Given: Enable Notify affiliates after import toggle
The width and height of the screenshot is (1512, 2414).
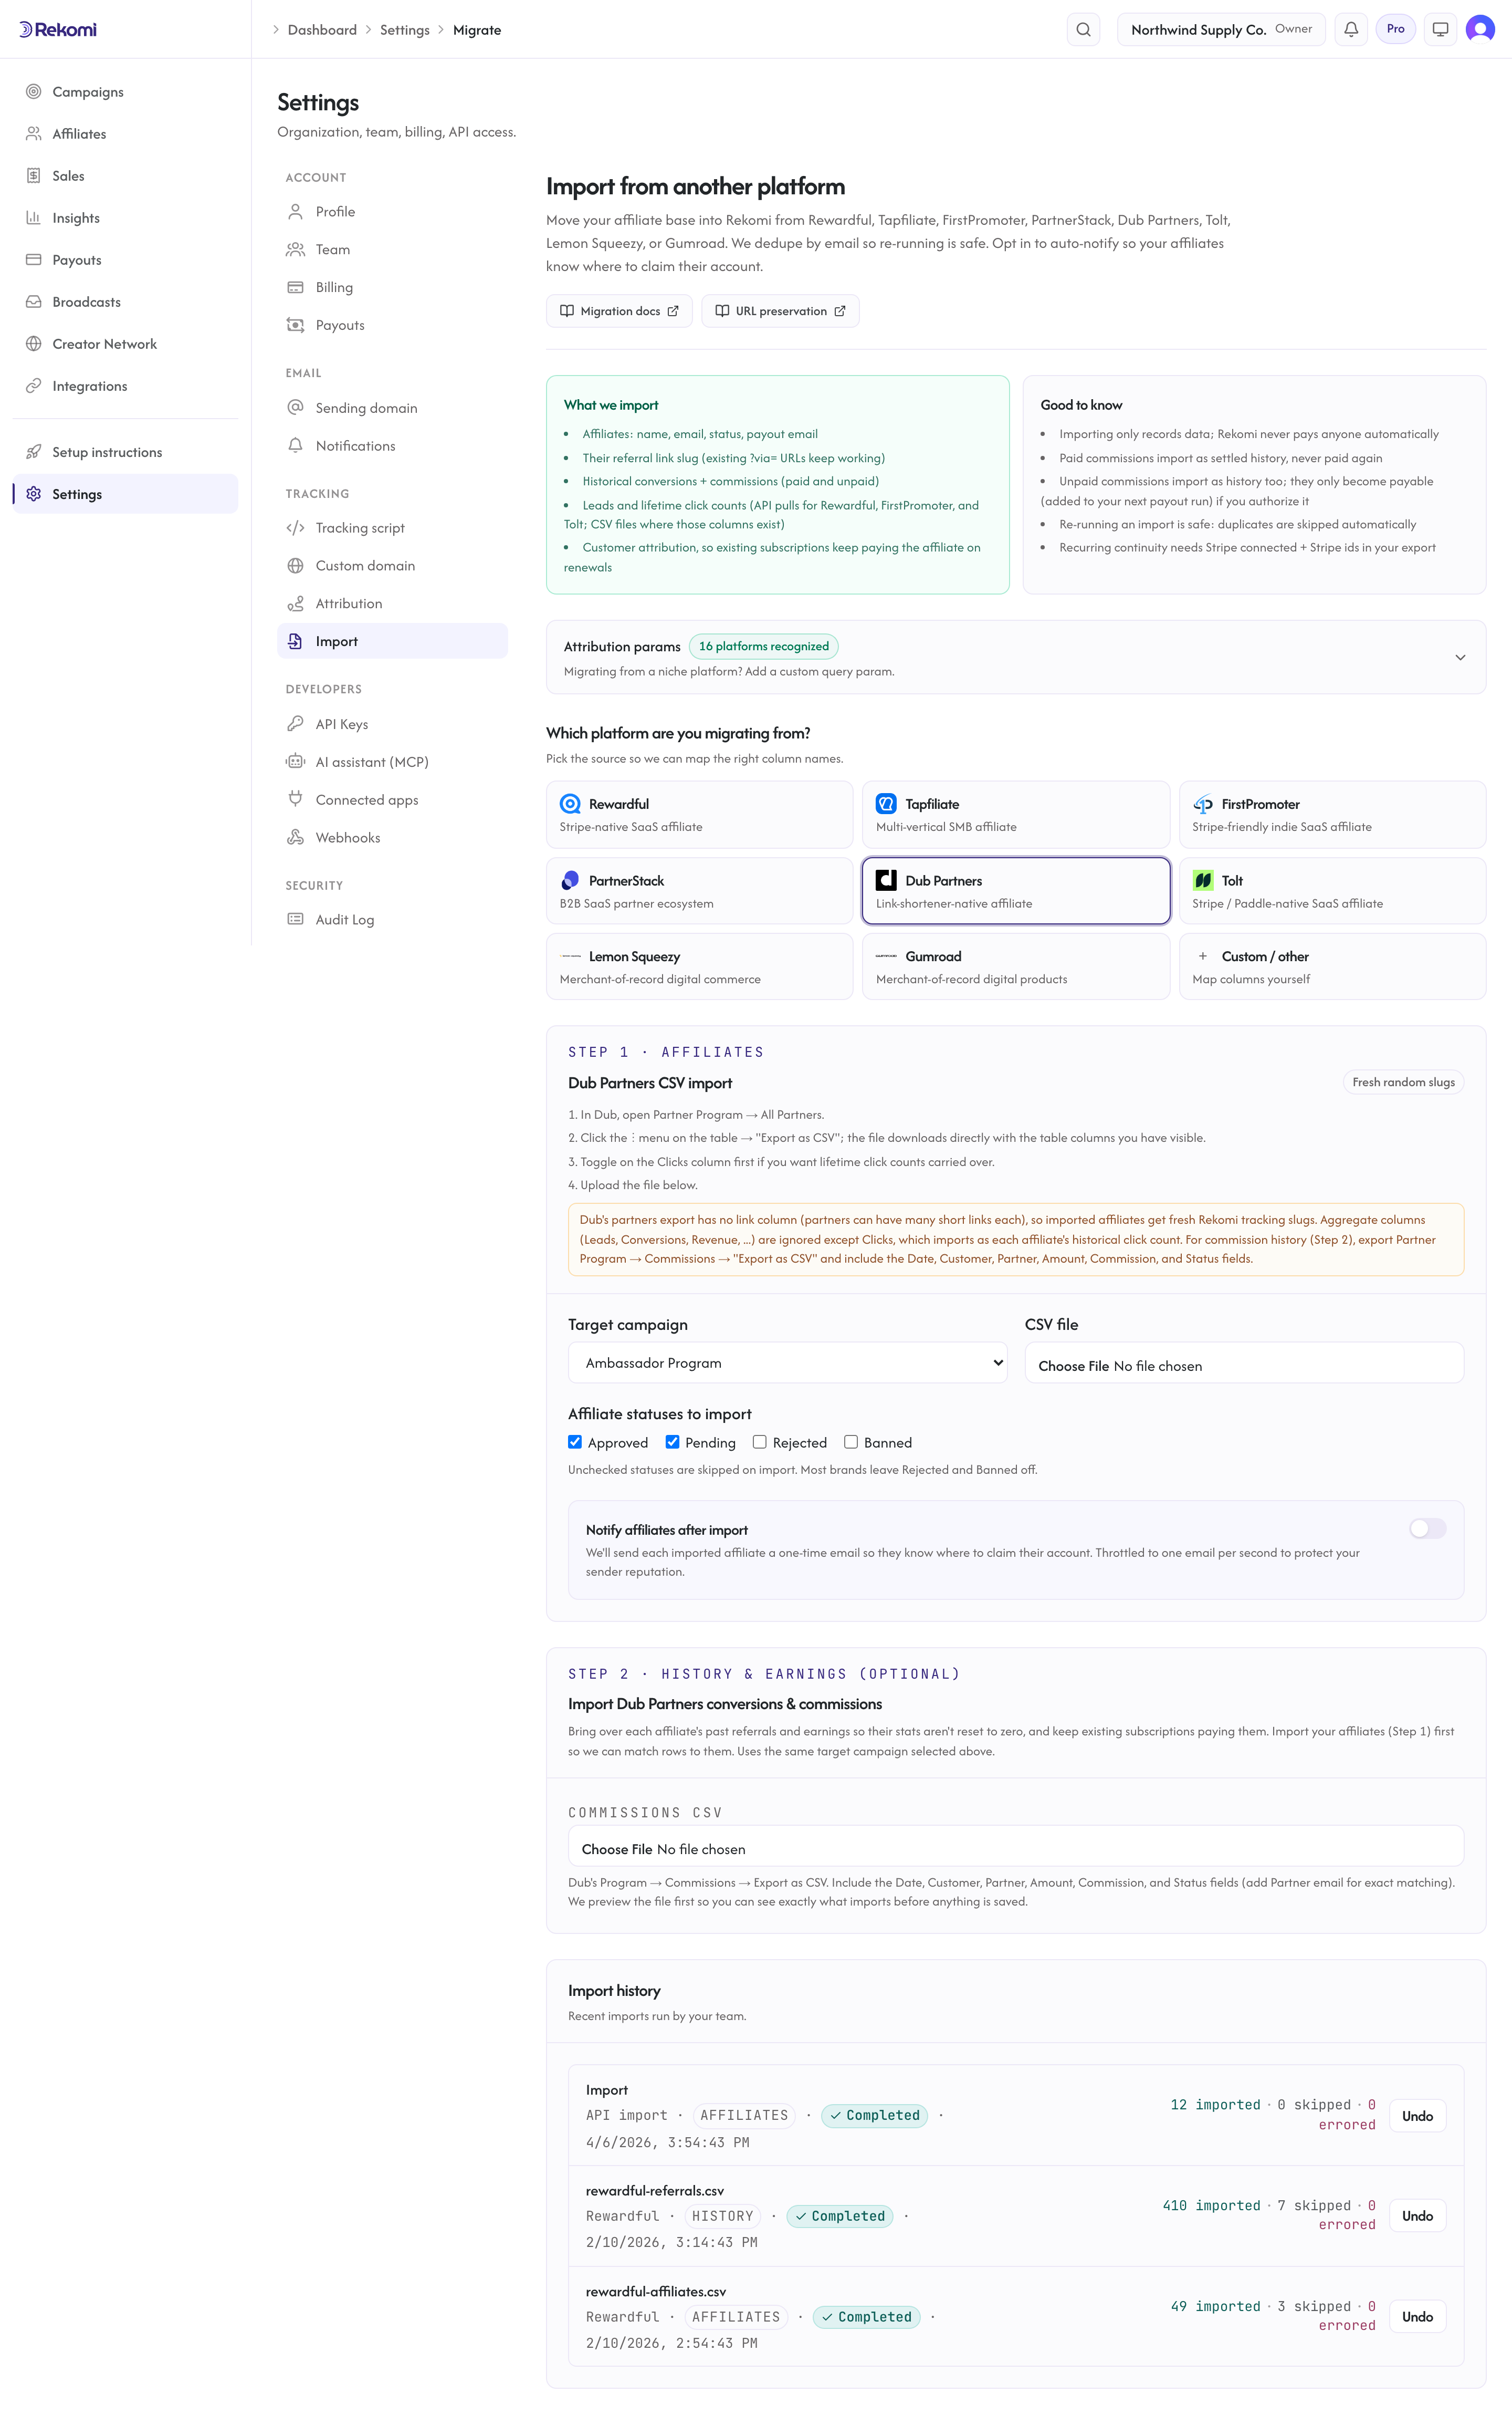Looking at the screenshot, I should coord(1427,1527).
